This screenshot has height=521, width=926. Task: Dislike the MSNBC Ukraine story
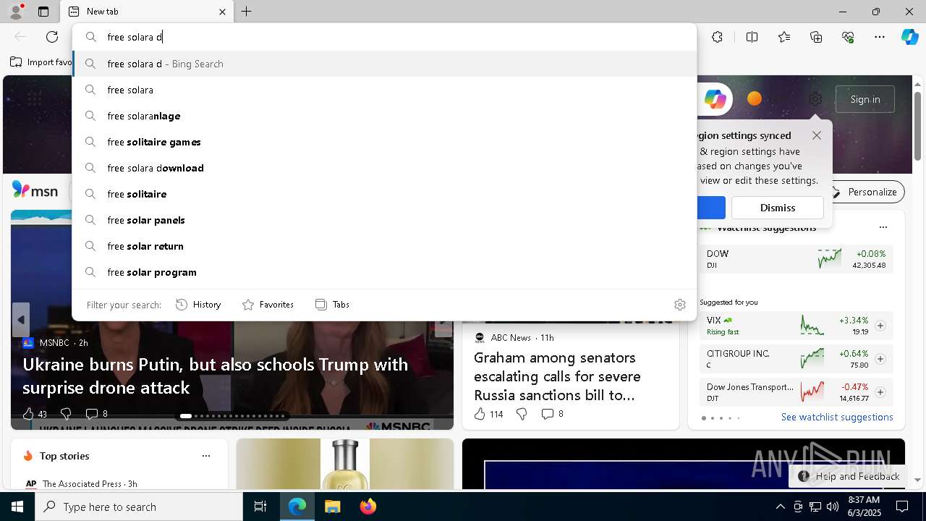tap(66, 414)
